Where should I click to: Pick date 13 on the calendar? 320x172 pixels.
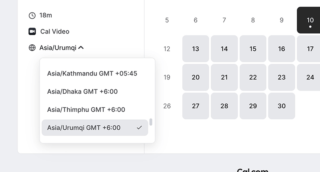196,49
